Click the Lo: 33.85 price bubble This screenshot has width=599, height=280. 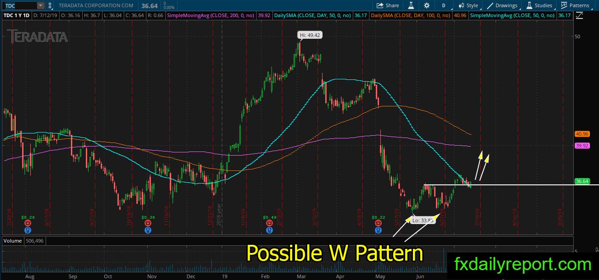[x=423, y=220]
